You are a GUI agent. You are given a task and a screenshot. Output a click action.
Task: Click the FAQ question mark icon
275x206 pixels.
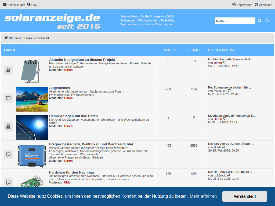(x=29, y=5)
